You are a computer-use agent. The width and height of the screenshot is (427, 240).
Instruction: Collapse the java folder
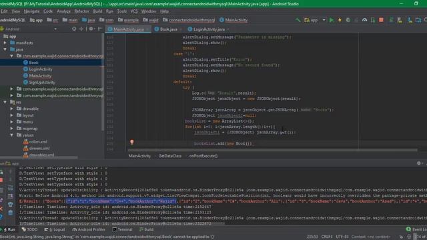coord(5,49)
